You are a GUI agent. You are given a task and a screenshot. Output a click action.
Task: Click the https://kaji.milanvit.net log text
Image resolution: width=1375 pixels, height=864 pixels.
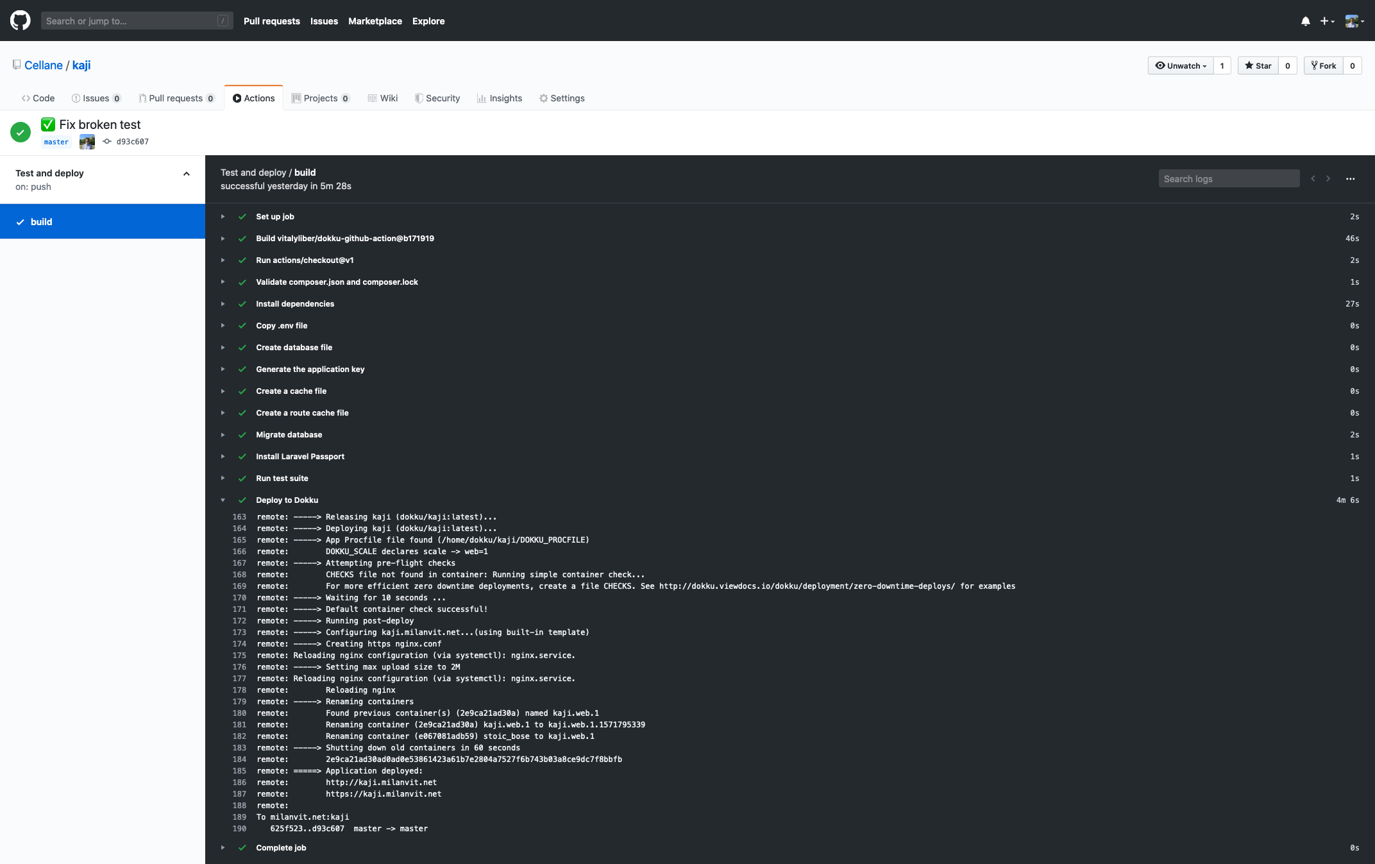click(x=384, y=794)
